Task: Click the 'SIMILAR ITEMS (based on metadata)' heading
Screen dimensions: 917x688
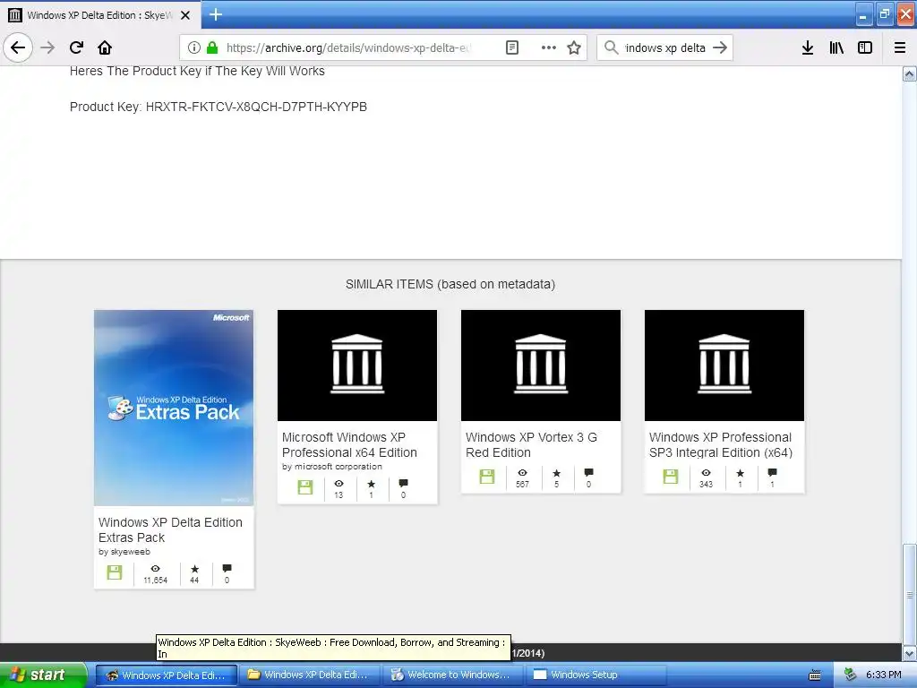Action: point(450,284)
